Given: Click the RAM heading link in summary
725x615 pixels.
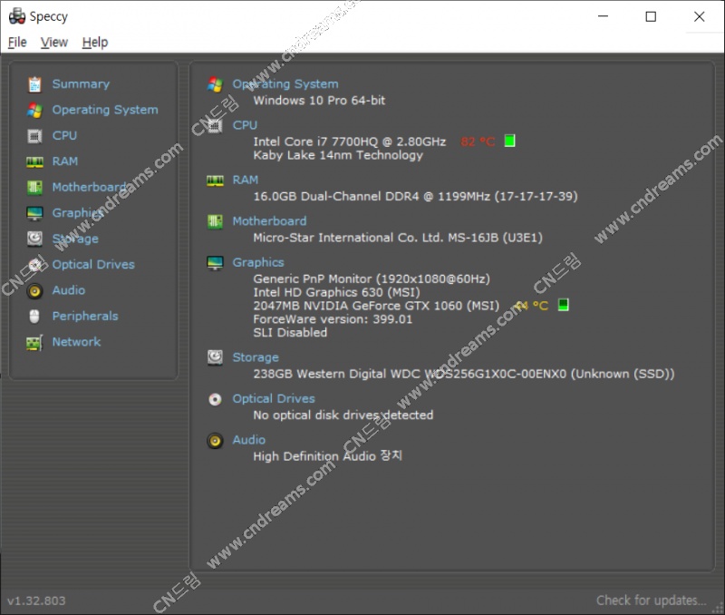Looking at the screenshot, I should (x=245, y=180).
